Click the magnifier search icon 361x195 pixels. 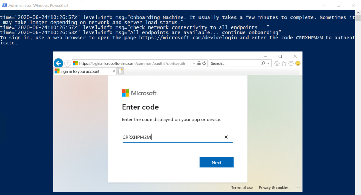[263, 63]
